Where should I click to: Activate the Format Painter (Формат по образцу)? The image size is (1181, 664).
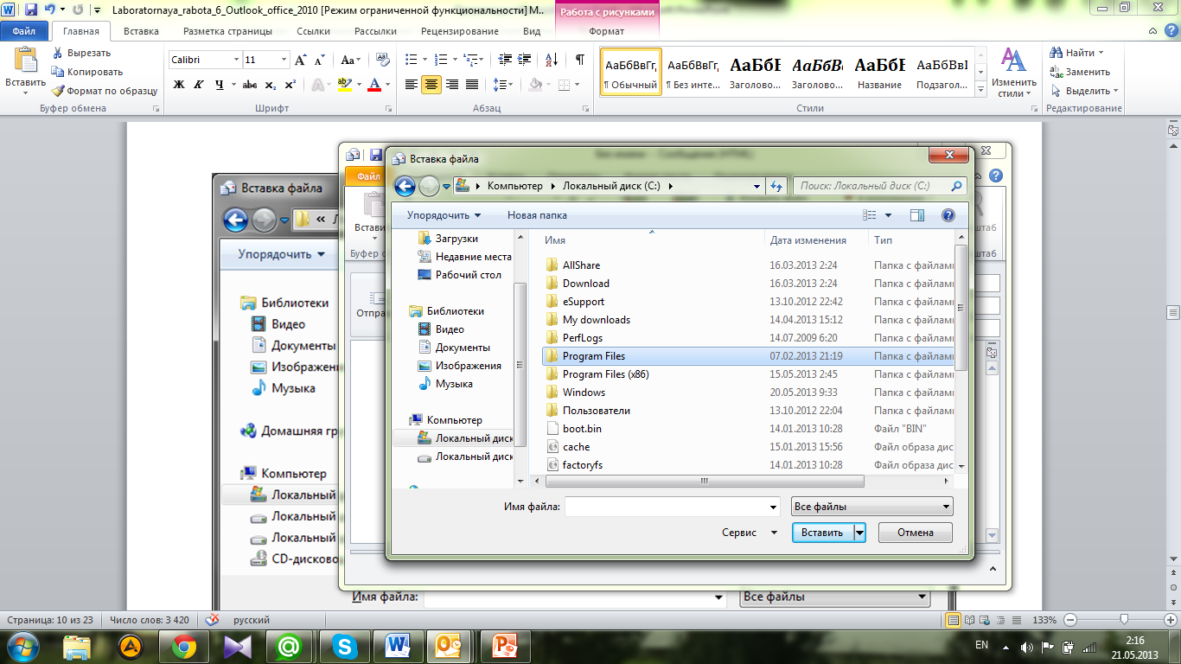pos(105,91)
